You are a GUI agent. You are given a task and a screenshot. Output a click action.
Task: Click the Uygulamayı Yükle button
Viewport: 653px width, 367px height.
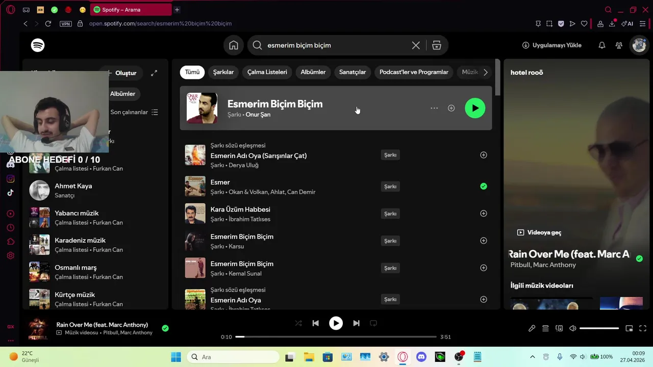552,45
